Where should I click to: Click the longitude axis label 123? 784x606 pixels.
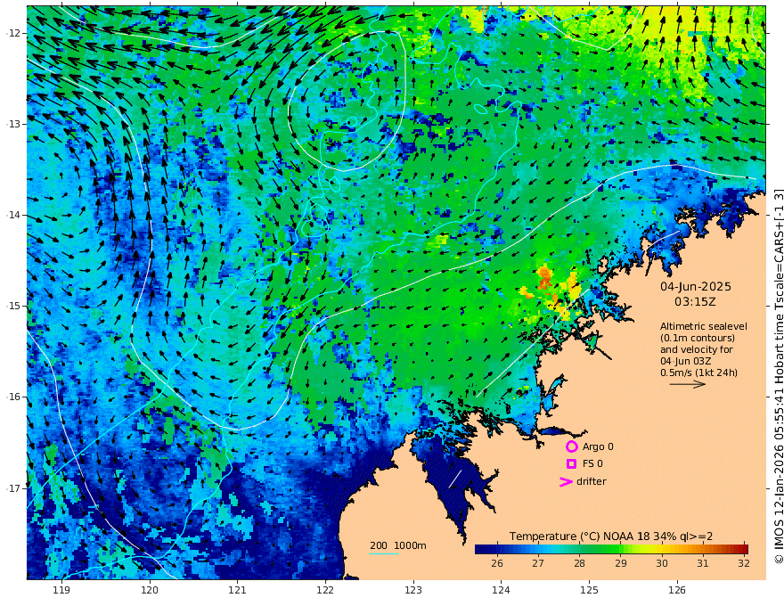click(413, 590)
